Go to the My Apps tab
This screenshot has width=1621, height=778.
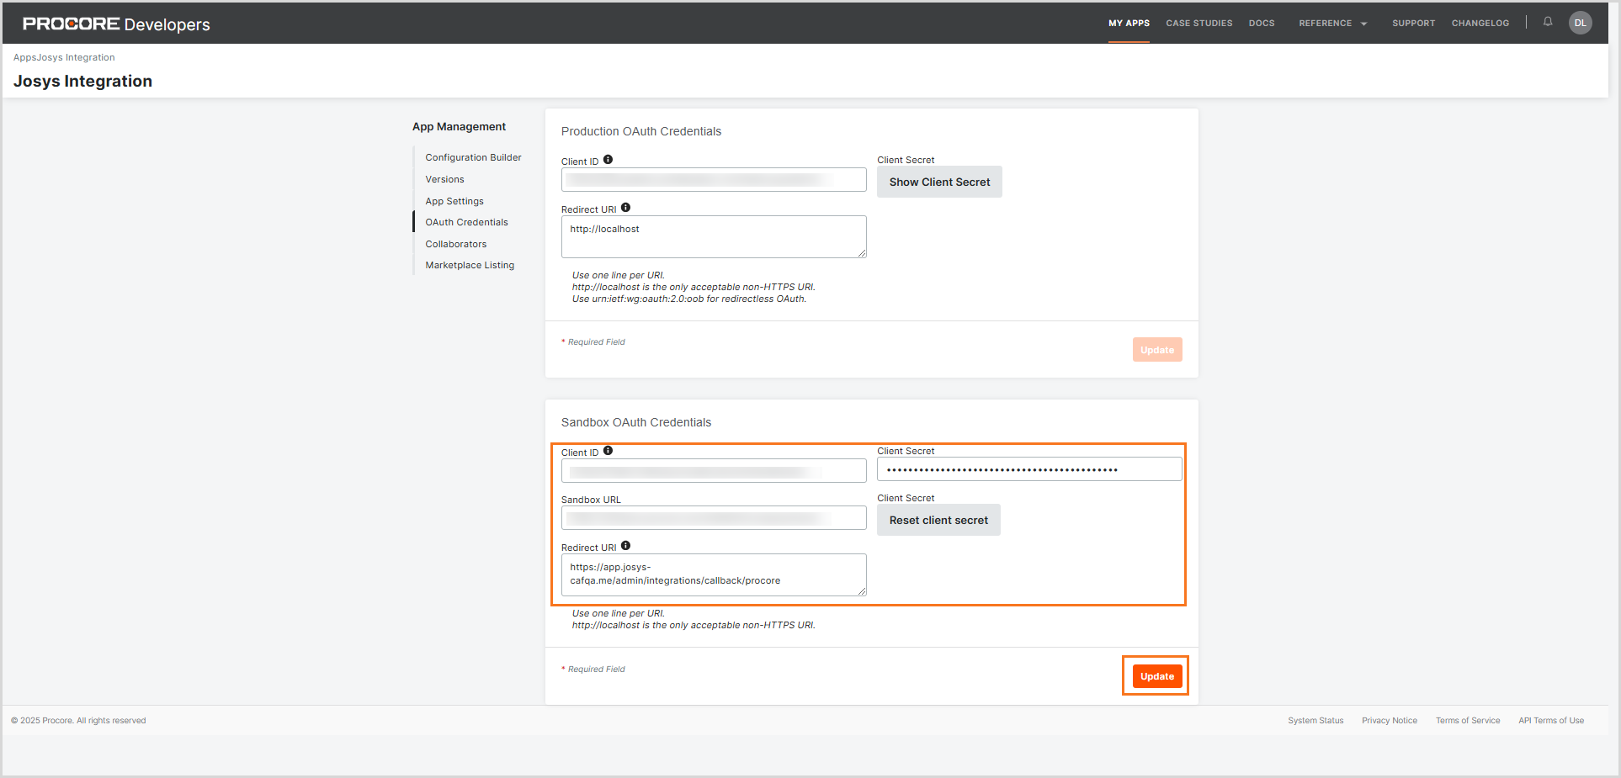click(x=1129, y=24)
